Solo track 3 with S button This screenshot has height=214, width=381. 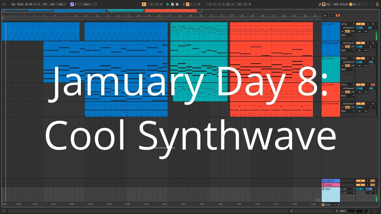(x=368, y=58)
